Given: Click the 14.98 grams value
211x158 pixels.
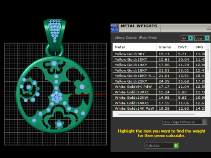Looking at the screenshot, I should [x=164, y=97].
